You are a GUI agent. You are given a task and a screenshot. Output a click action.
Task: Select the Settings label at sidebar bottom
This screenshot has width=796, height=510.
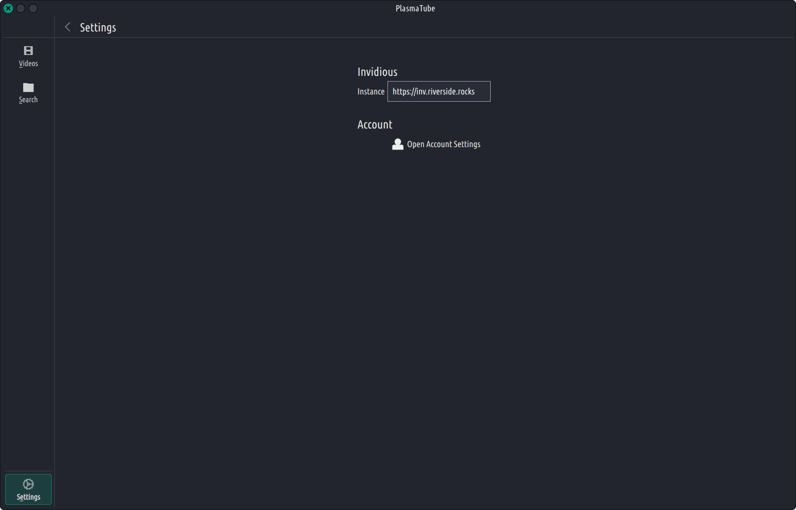pos(28,497)
